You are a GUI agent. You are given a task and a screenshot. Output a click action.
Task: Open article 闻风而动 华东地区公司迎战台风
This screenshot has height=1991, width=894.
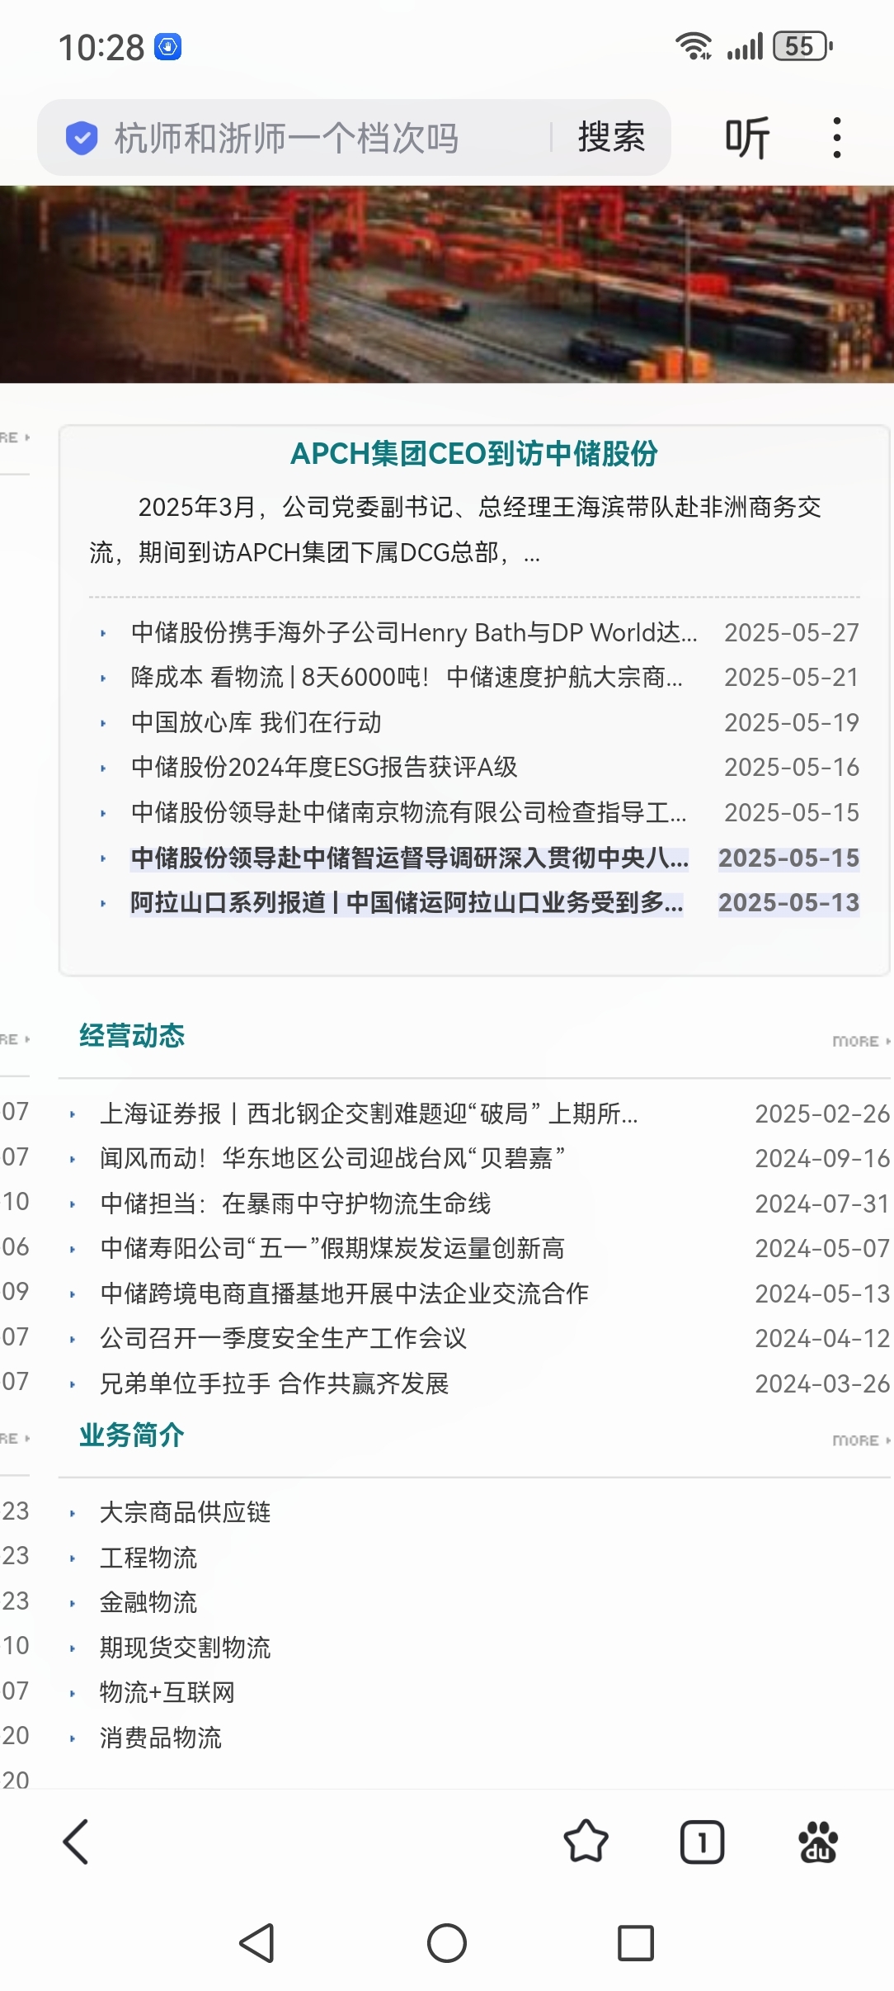pyautogui.click(x=332, y=1158)
